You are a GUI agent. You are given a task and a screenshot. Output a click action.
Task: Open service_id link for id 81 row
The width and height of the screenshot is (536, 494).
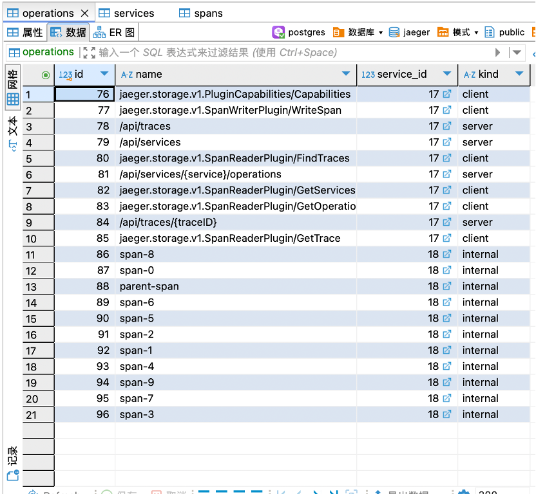pos(447,174)
